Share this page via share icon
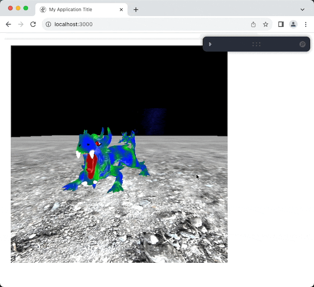The image size is (314, 287). 253,24
